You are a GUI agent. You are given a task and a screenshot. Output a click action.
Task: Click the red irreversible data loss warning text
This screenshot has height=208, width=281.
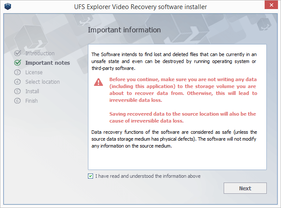[x=183, y=90]
